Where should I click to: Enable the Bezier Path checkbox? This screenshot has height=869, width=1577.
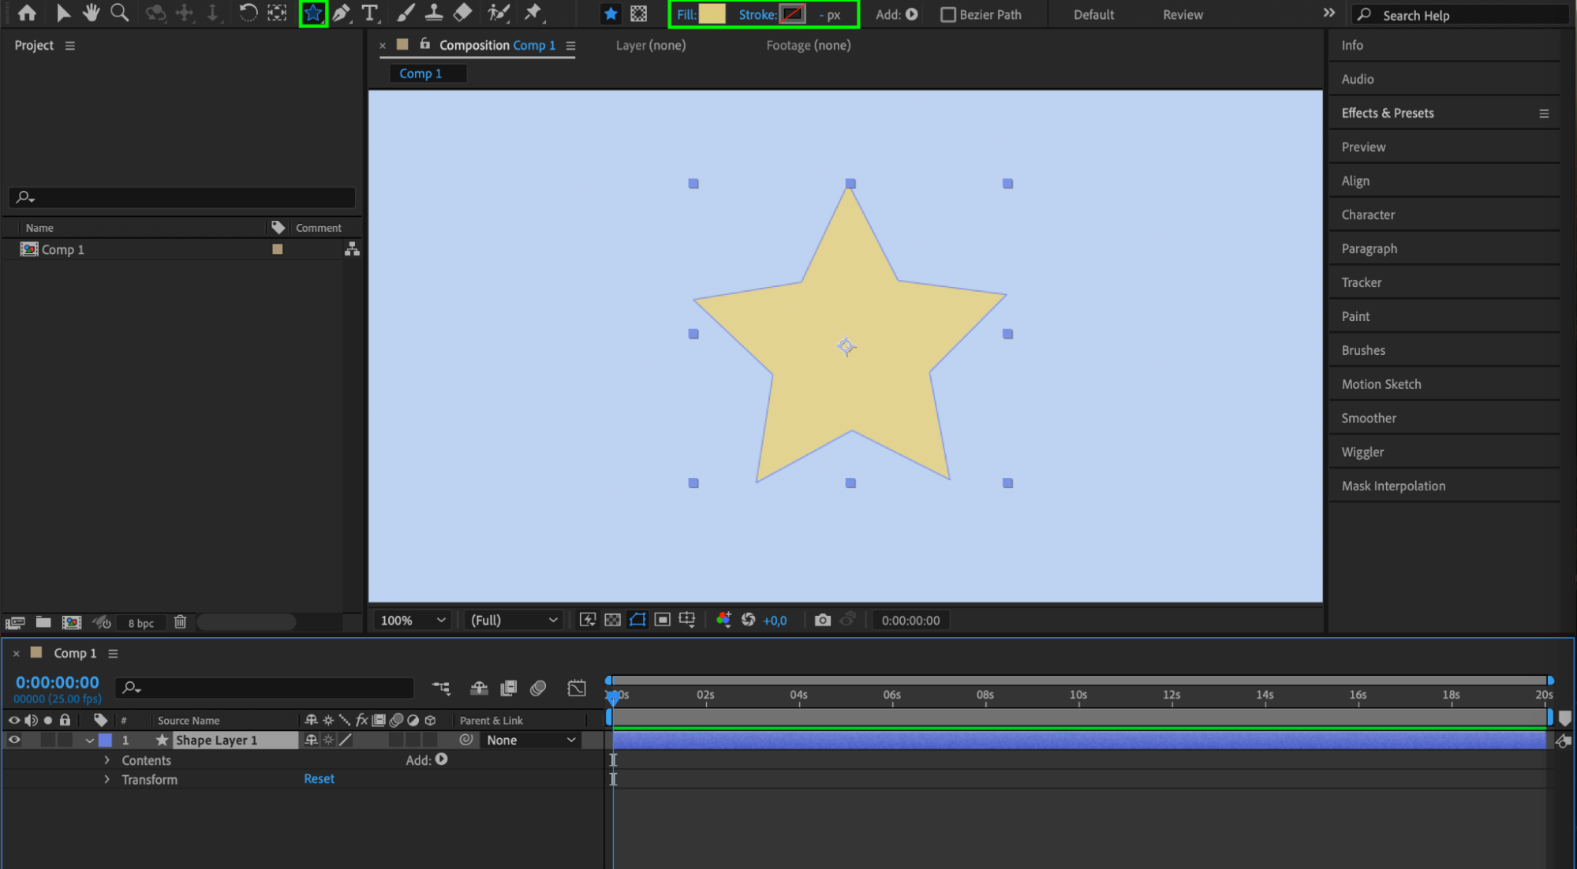[x=948, y=15]
